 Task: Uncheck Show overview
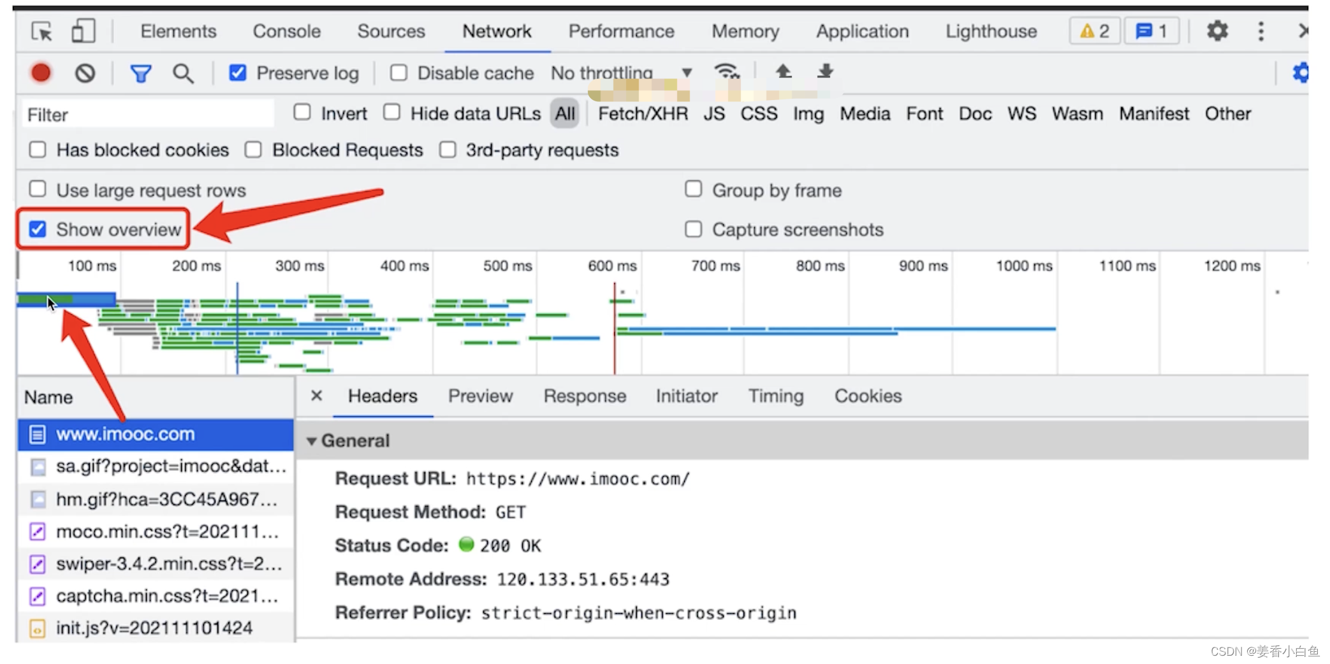38,229
